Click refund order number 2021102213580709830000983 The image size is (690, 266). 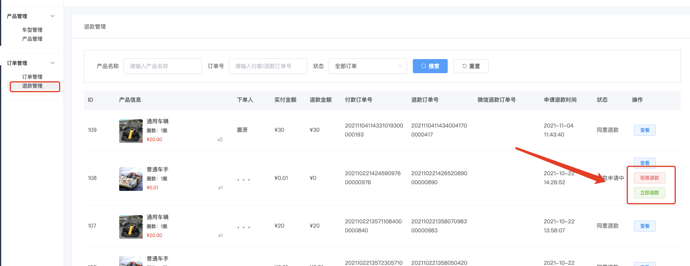(x=439, y=226)
